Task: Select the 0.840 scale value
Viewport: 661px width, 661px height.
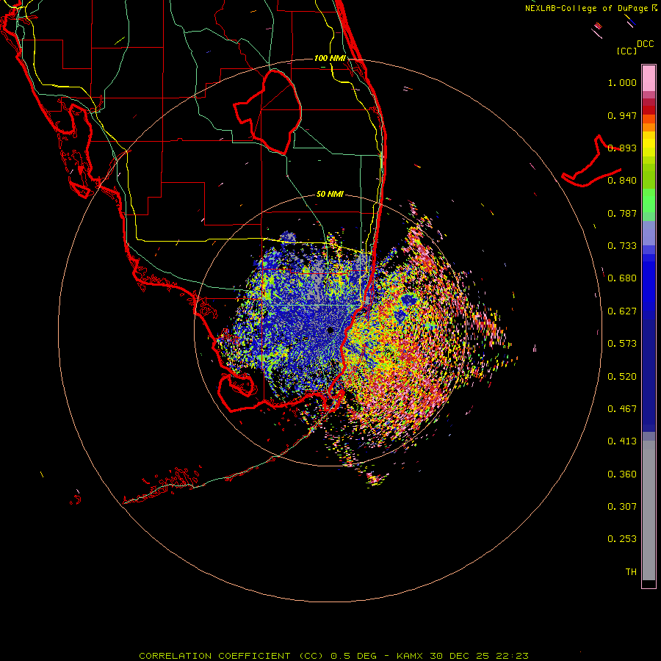Action: pos(622,181)
